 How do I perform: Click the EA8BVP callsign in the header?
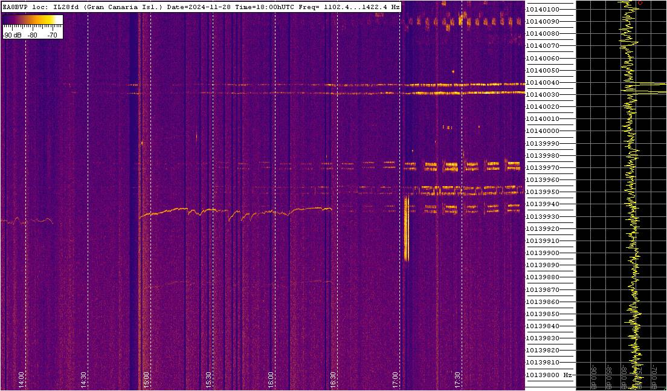coord(14,7)
